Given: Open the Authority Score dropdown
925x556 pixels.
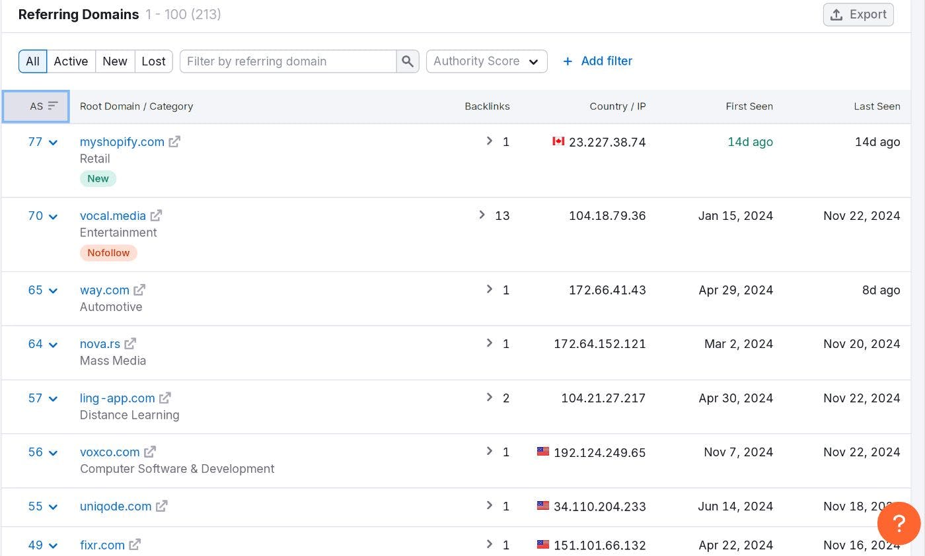Looking at the screenshot, I should (x=486, y=61).
